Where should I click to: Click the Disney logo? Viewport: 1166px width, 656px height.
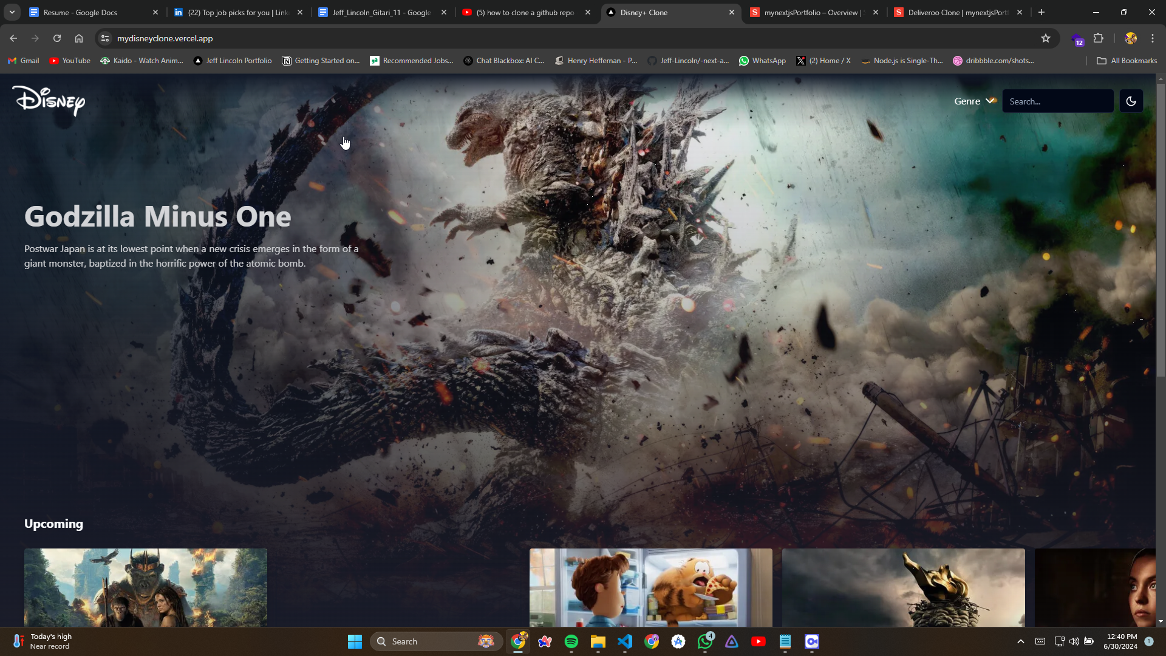click(49, 101)
